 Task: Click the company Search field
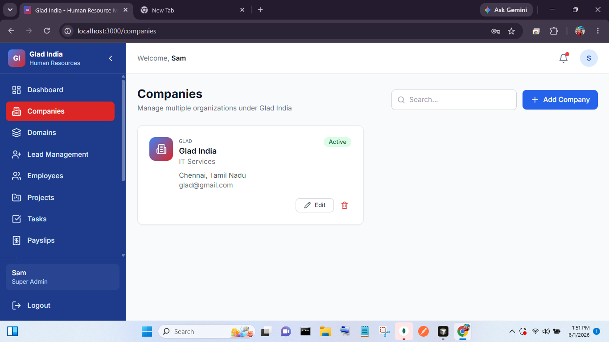[454, 100]
